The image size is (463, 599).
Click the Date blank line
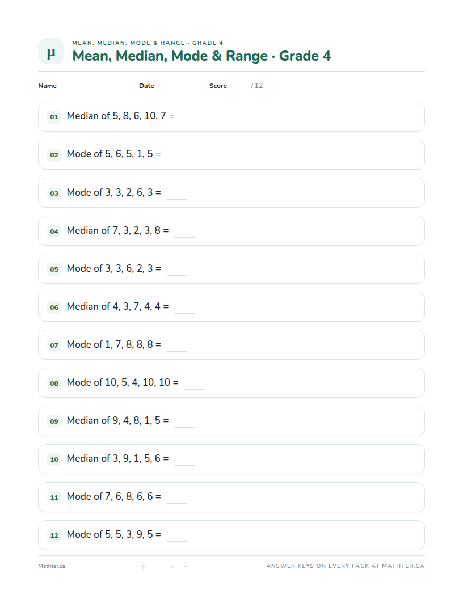(176, 87)
